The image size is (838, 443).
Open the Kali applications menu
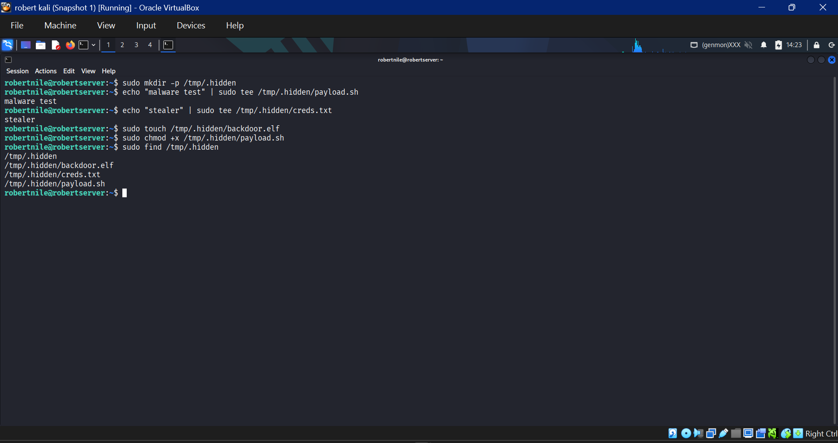pos(7,45)
